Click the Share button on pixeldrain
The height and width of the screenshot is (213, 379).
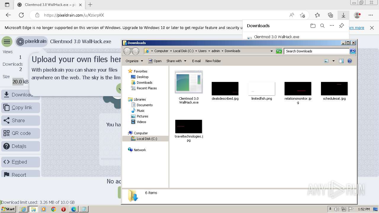point(20,120)
